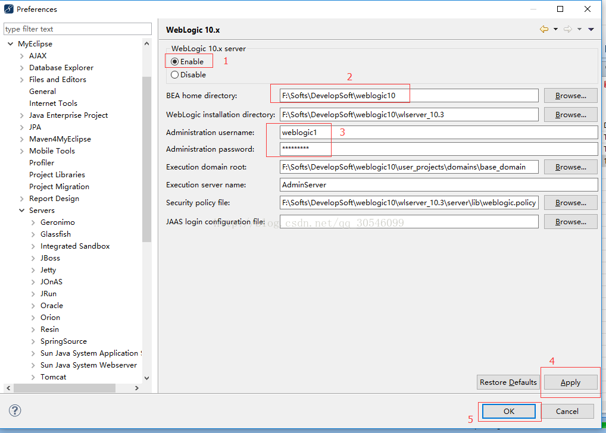
Task: Expand Java Enterprise Project node
Action: [x=21, y=115]
